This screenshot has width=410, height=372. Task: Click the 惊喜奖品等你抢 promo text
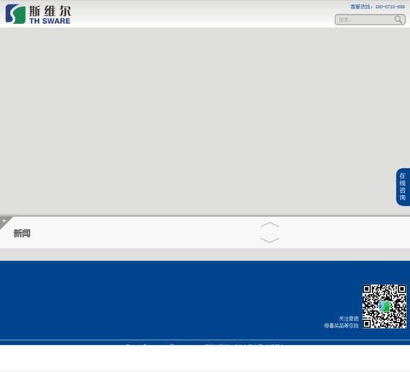point(341,326)
